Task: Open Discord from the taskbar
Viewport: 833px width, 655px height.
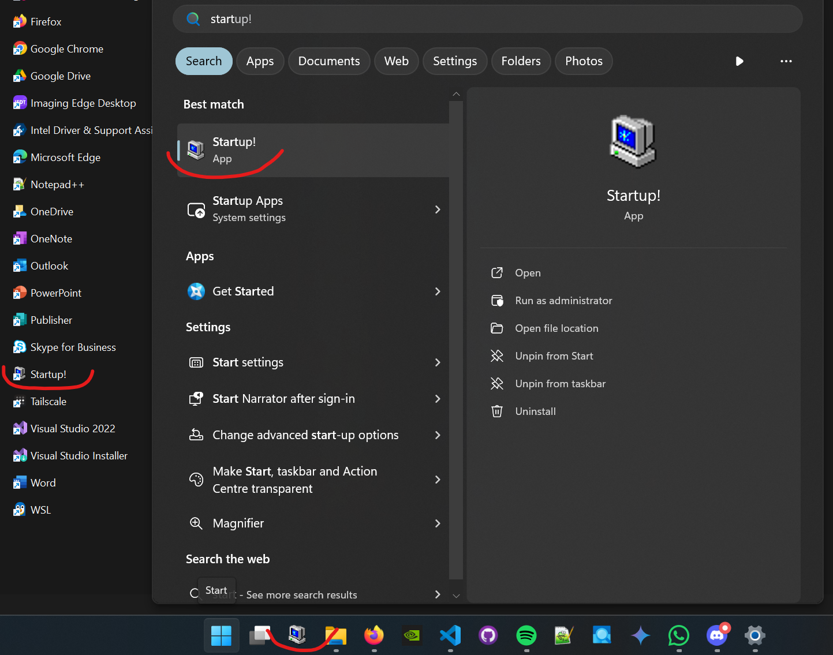Action: pyautogui.click(x=717, y=635)
